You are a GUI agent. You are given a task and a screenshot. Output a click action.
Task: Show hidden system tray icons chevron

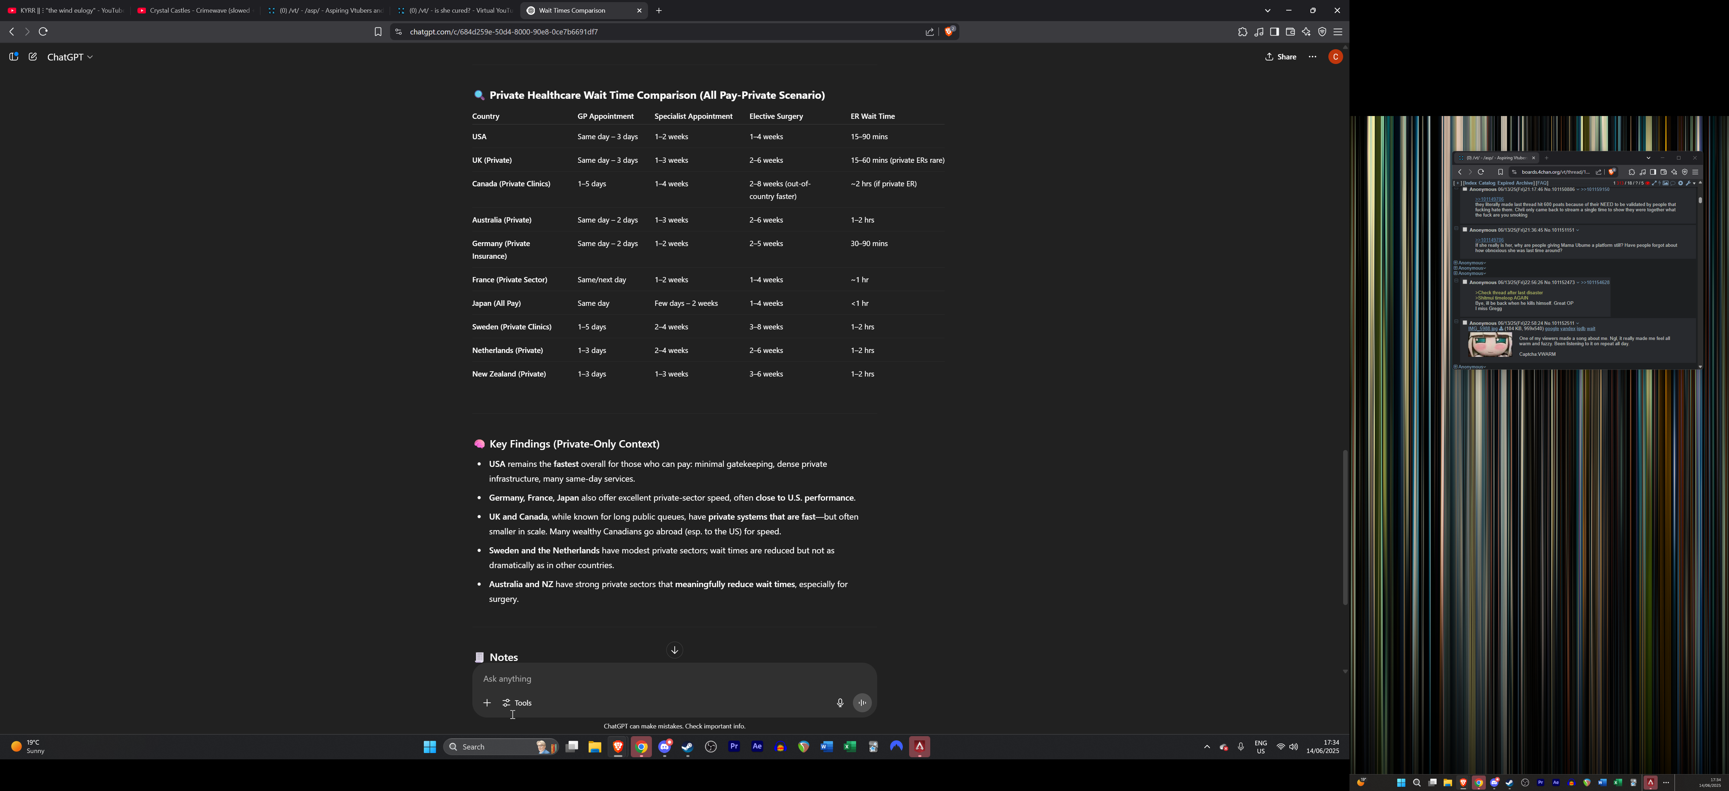click(x=1207, y=747)
